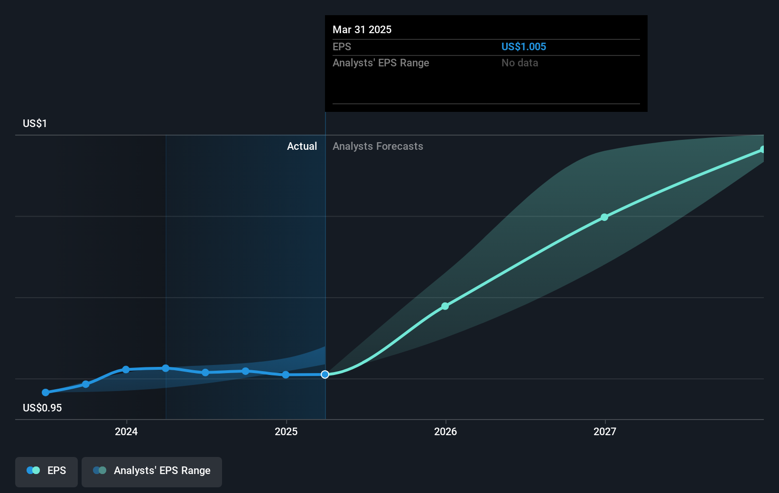The width and height of the screenshot is (779, 493).
Task: Toggle the EPS legend series
Action: tap(46, 471)
